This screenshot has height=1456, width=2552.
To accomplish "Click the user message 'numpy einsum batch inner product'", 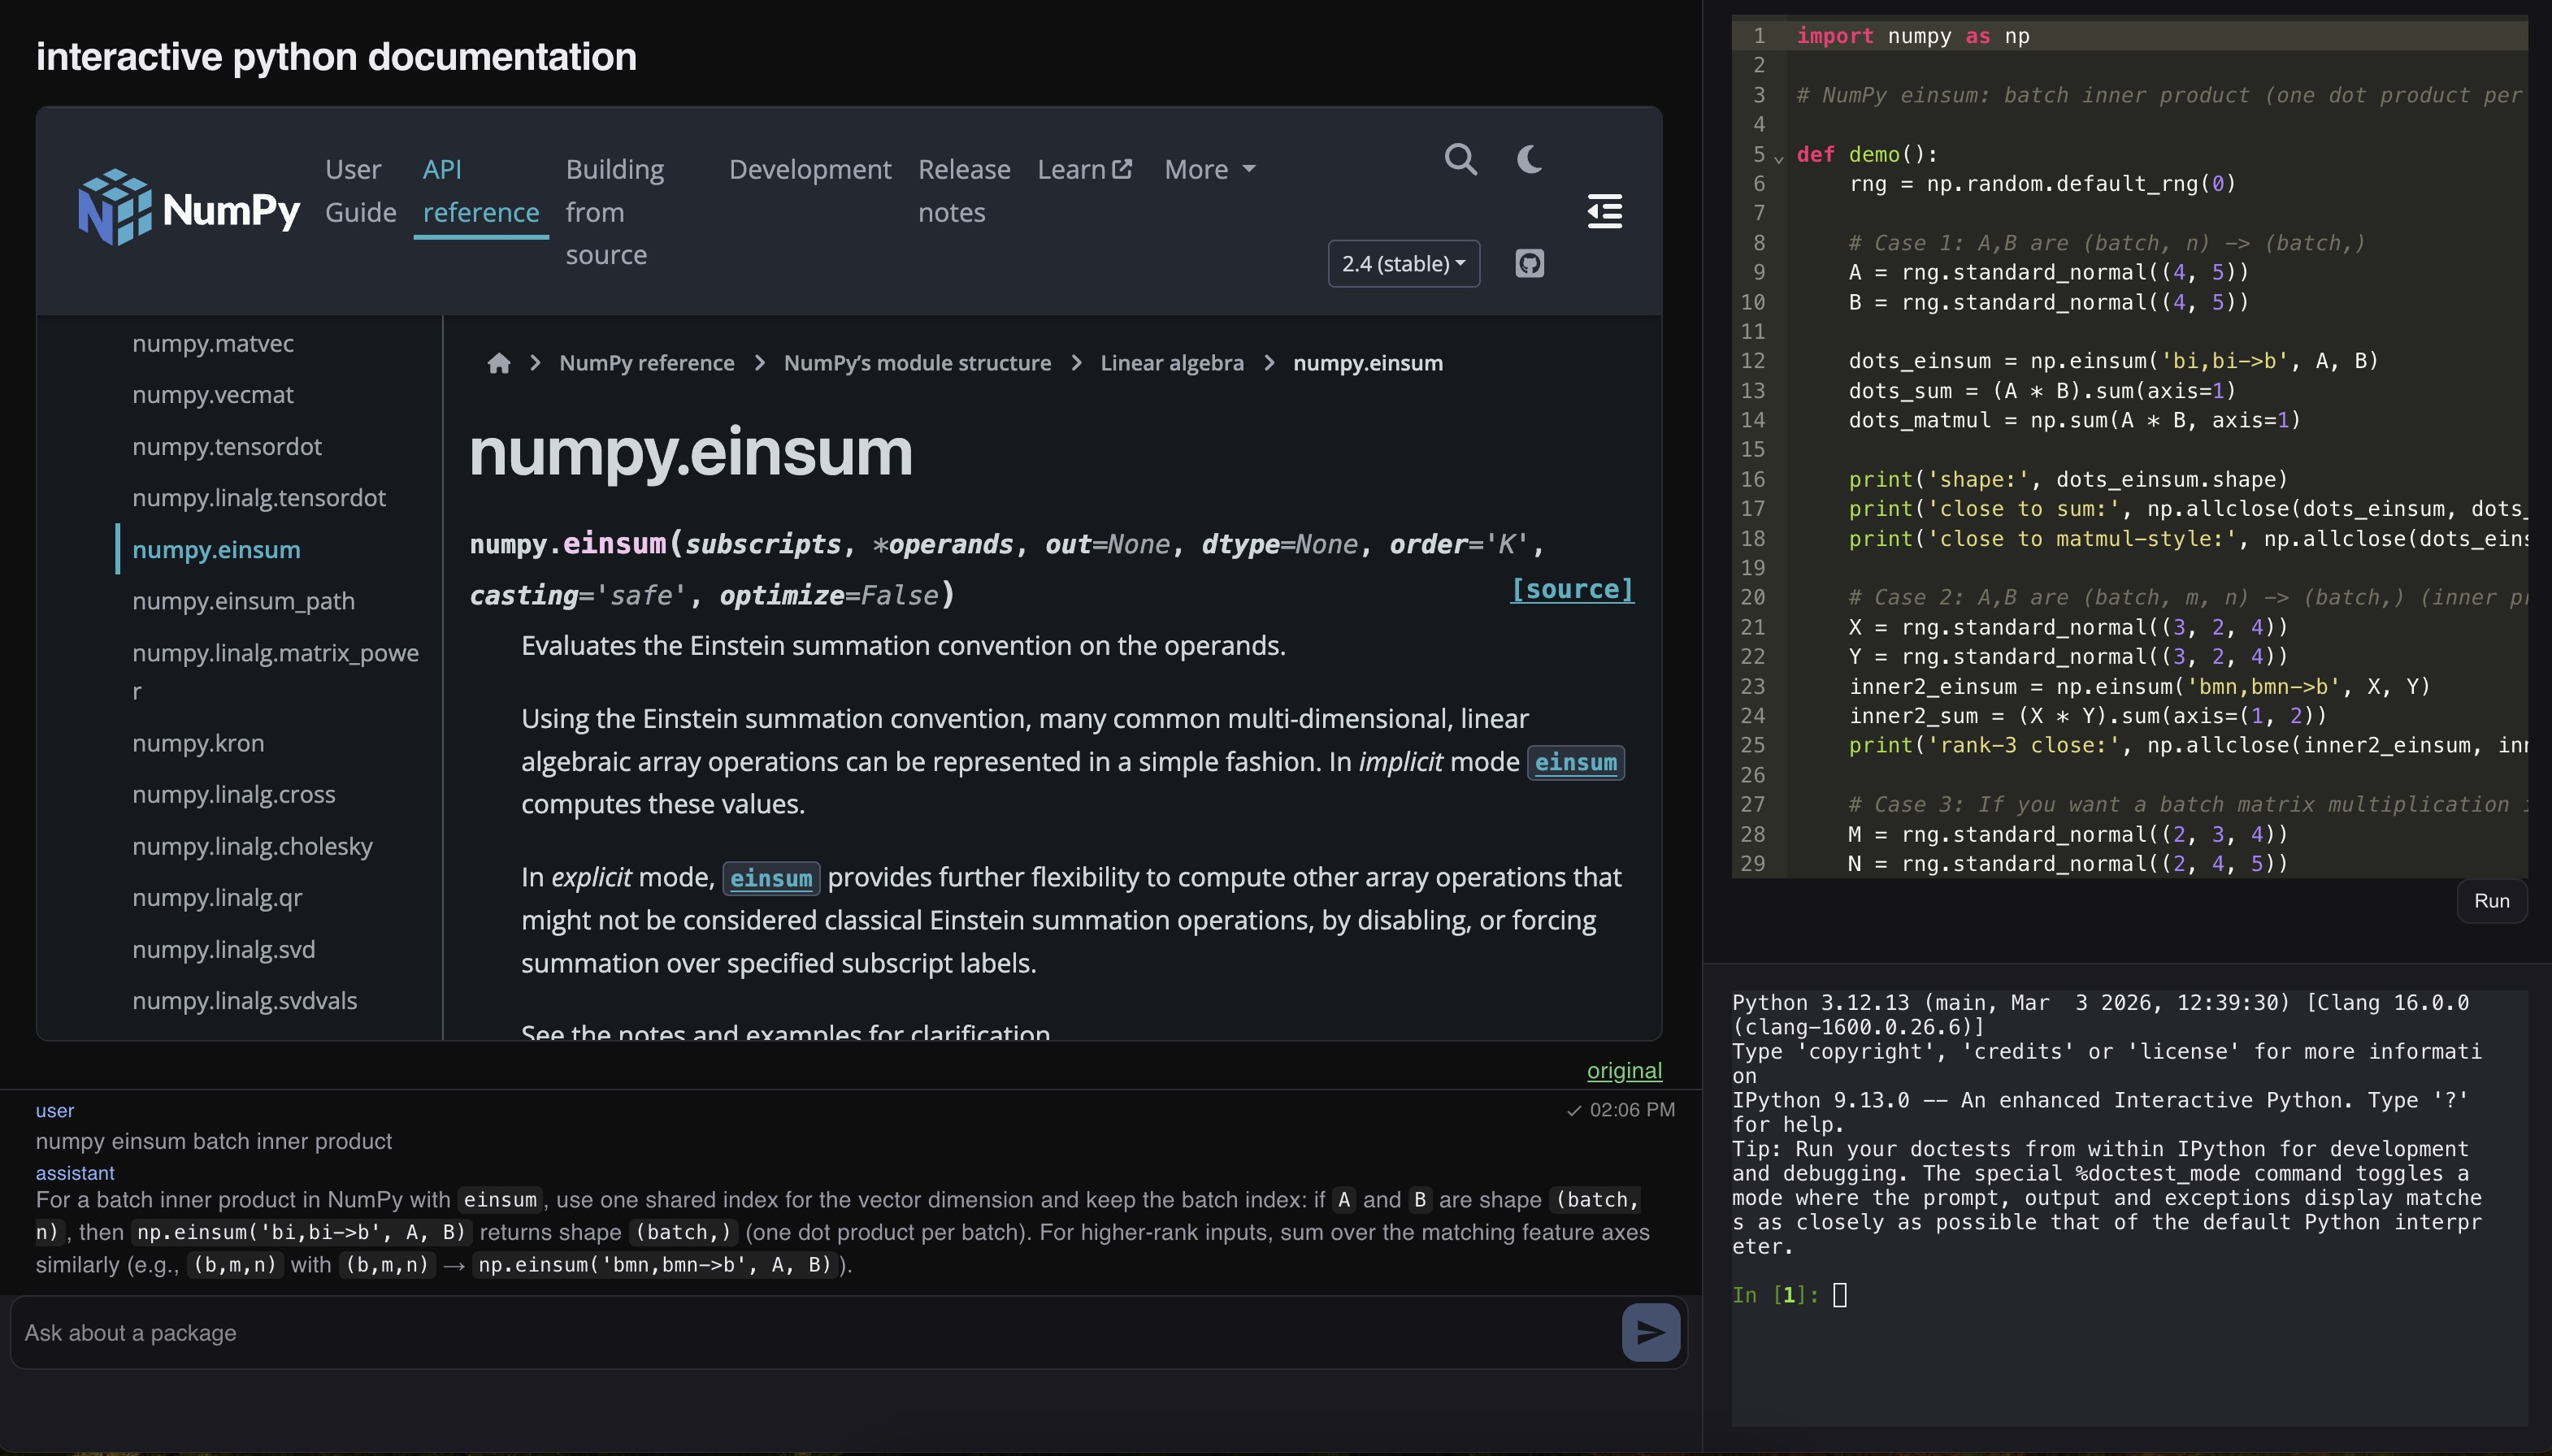I will pyautogui.click(x=214, y=1142).
